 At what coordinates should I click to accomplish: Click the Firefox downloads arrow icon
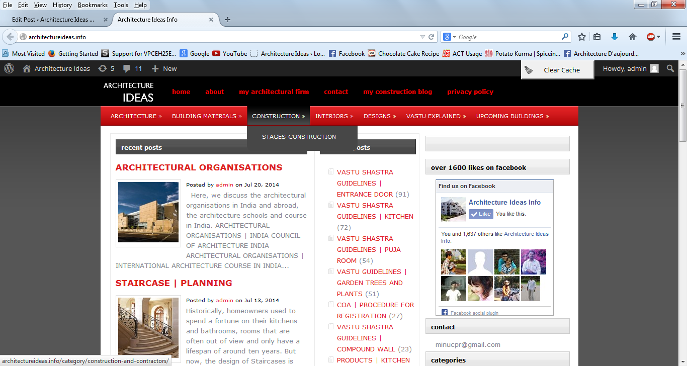(x=614, y=37)
